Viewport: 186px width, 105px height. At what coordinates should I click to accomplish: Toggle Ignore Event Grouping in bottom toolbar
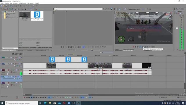[92, 97]
